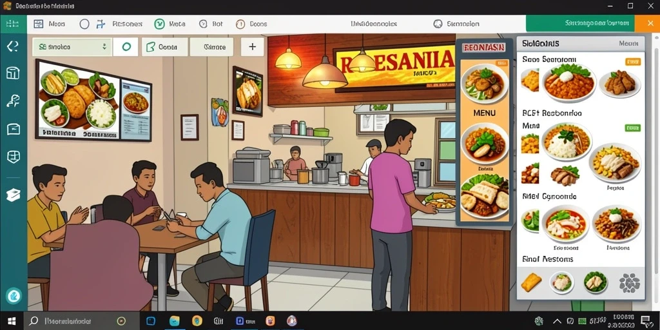Click the 'Cinroe' button
This screenshot has height=330, width=660.
point(211,47)
